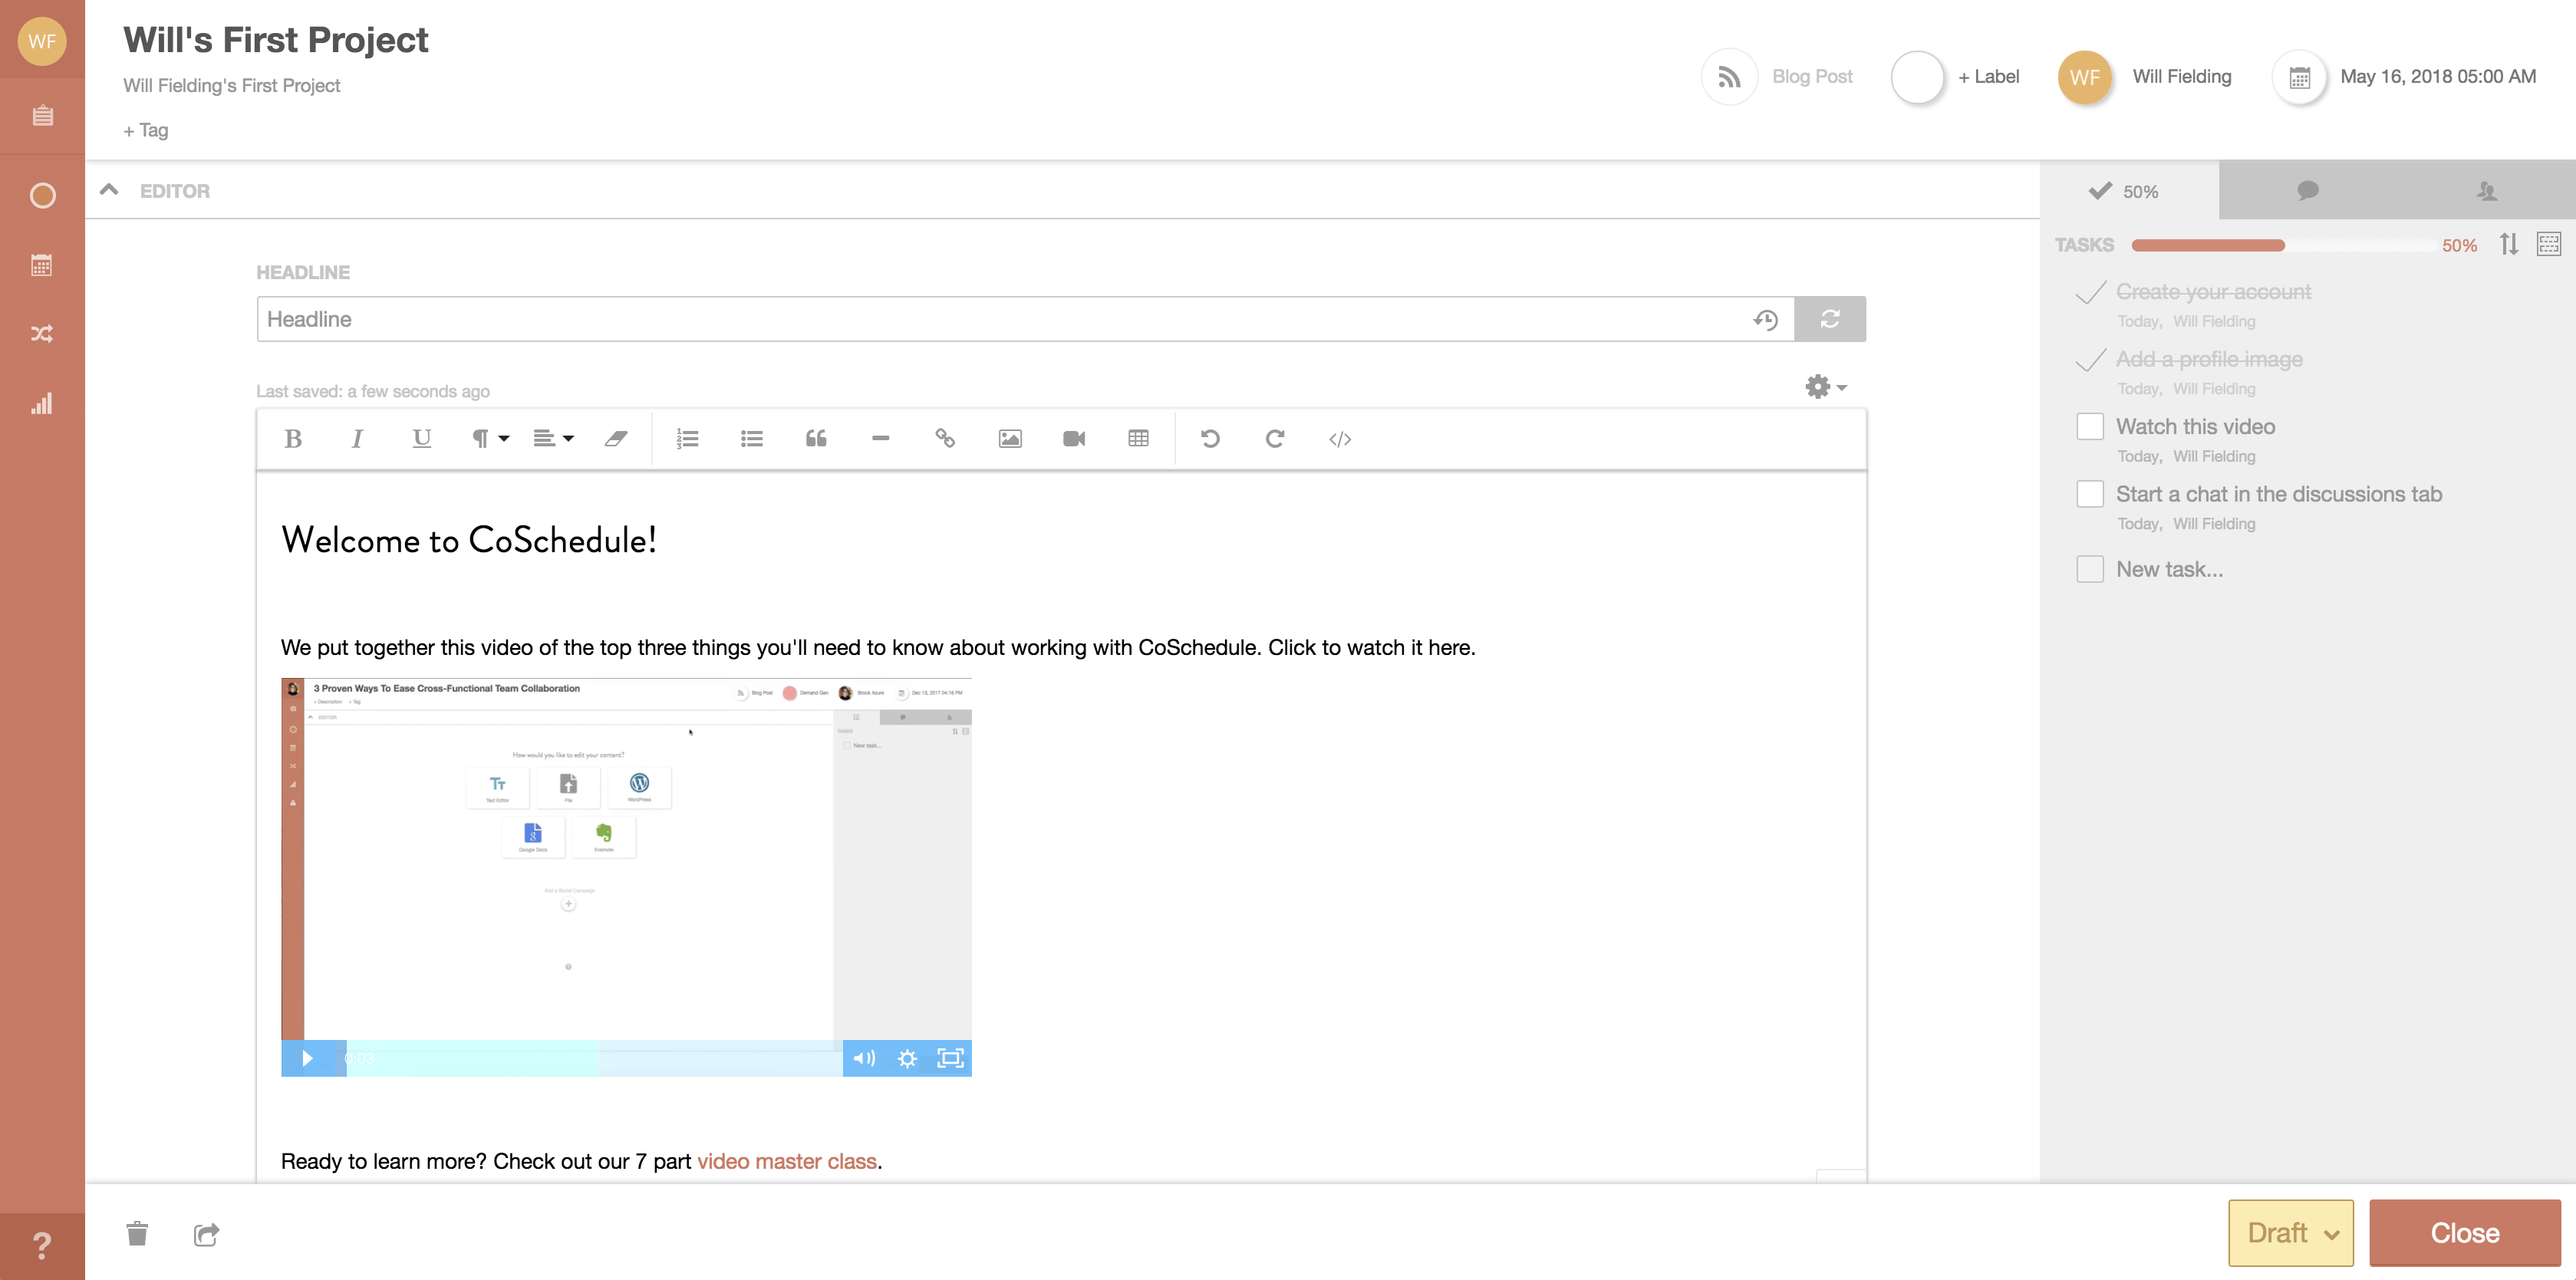
Task: Uncheck Add a profile image task
Action: click(2090, 360)
